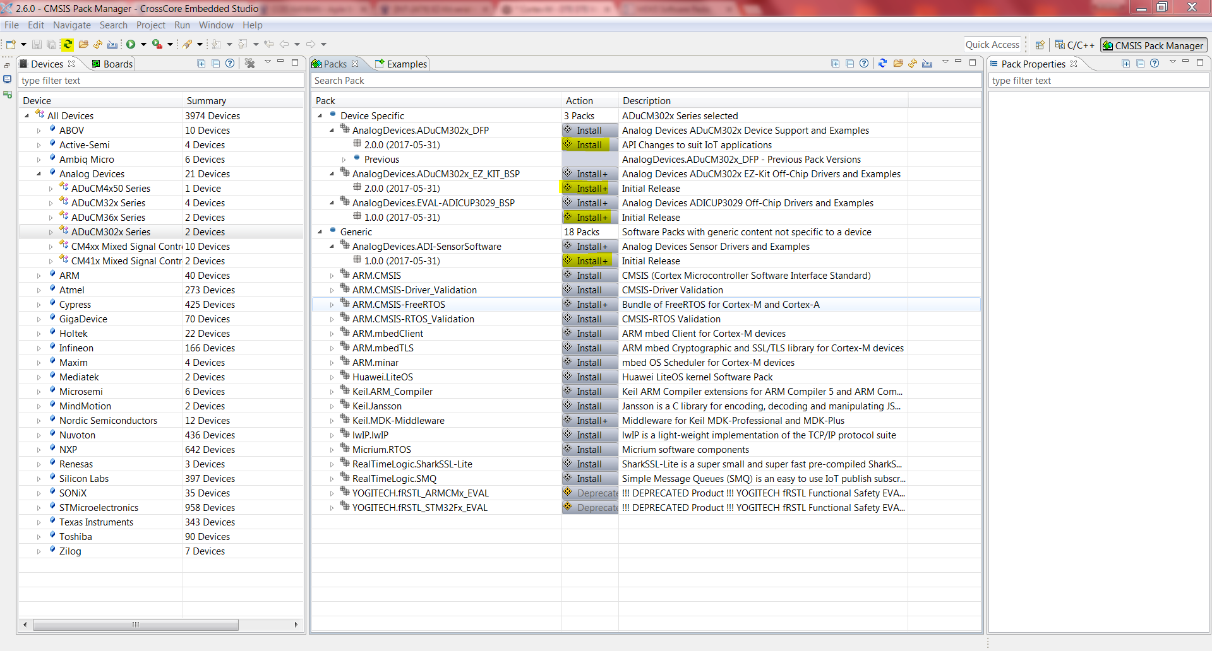The image size is (1212, 651).
Task: Click Install for AnalogDevices.ADuCM302x_DFP 2.0.0 version
Action: pyautogui.click(x=590, y=145)
